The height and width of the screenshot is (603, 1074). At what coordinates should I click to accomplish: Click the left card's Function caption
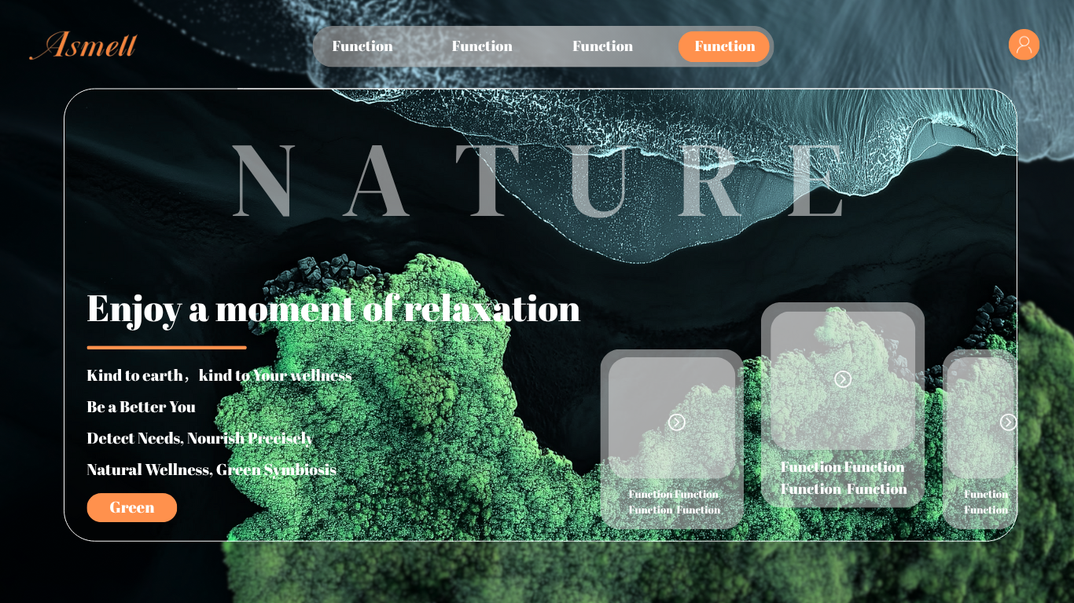[674, 502]
